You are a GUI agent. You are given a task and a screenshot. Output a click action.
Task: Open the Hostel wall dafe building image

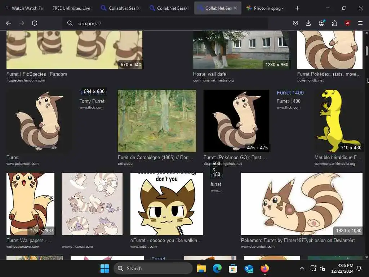coord(241,50)
